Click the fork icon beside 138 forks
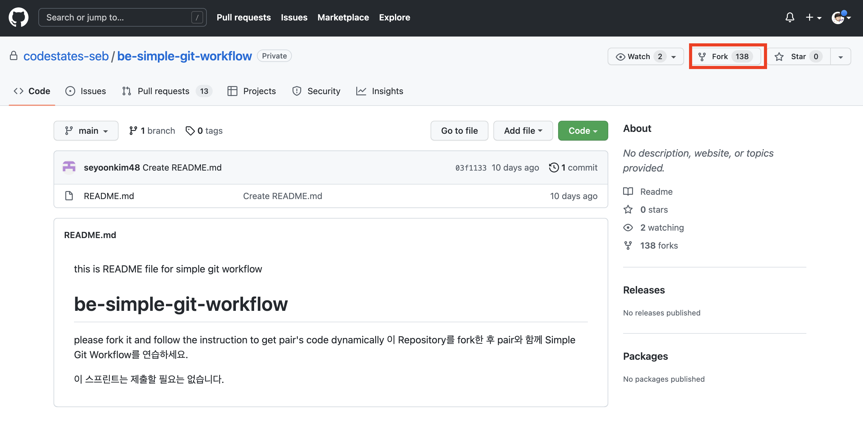 [x=628, y=246]
